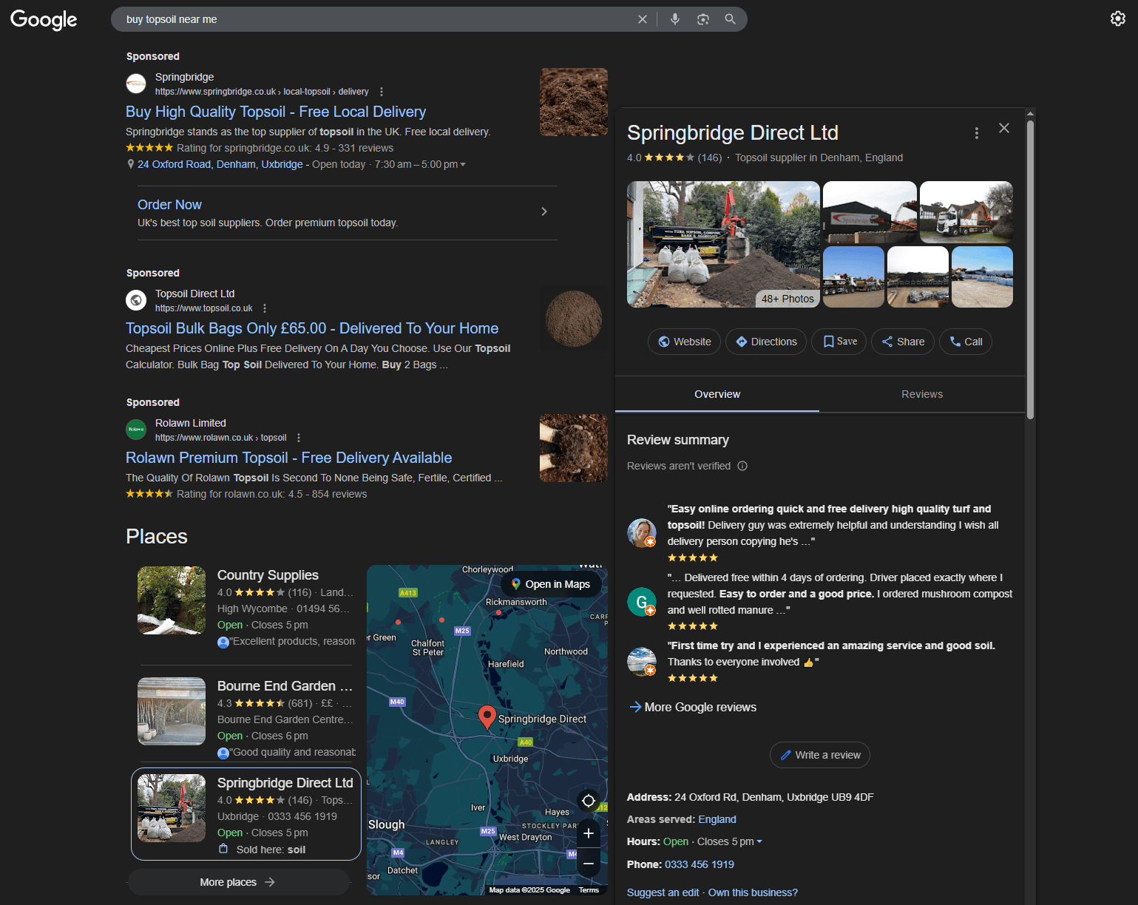Click map Terms link
The image size is (1138, 905).
point(589,890)
